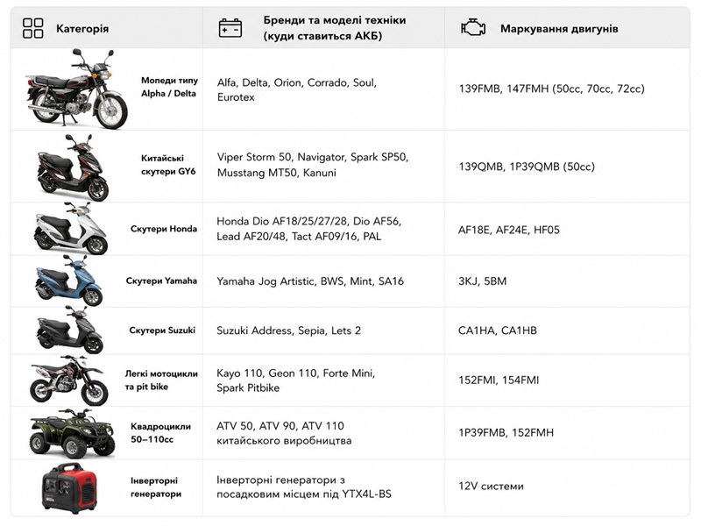This screenshot has width=701, height=526.
Task: Select the white Honda scooter image
Action: (71, 229)
